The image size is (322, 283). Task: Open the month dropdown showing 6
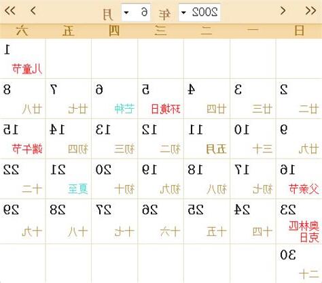pyautogui.click(x=136, y=12)
